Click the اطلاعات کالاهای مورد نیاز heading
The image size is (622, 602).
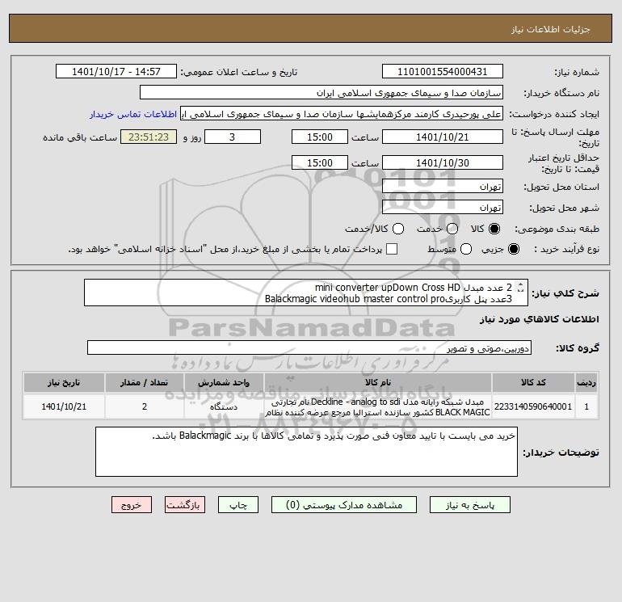[540, 319]
